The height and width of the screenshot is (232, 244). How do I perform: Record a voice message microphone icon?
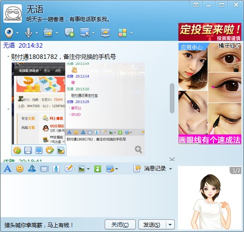pyautogui.click(x=56, y=169)
